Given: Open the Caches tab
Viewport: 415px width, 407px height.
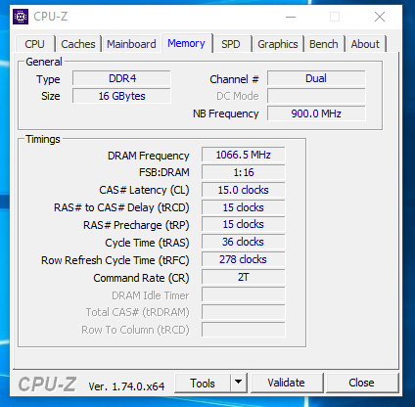Looking at the screenshot, I should (x=78, y=44).
